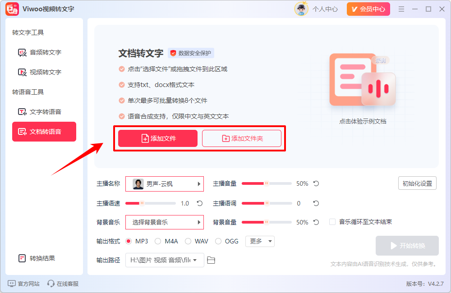Click the 支持txt、docx格式文本 line

tap(161, 85)
